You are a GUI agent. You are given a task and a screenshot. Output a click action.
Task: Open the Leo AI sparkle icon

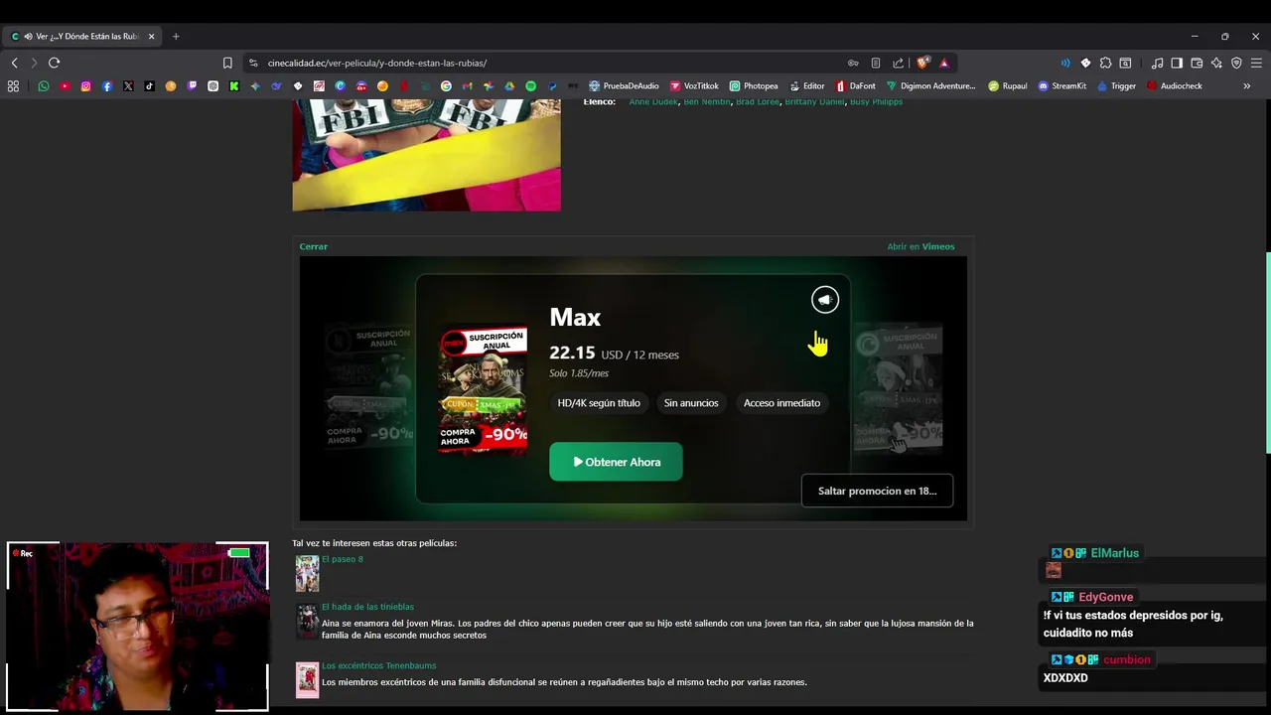point(1216,63)
